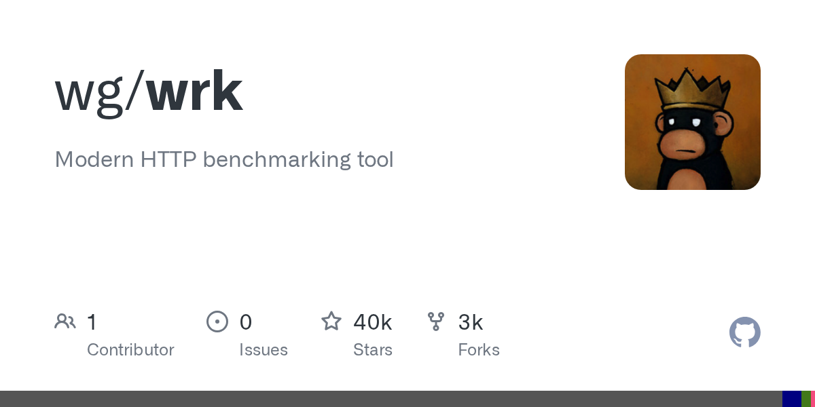
Task: Click the issues circle icon
Action: tap(217, 322)
